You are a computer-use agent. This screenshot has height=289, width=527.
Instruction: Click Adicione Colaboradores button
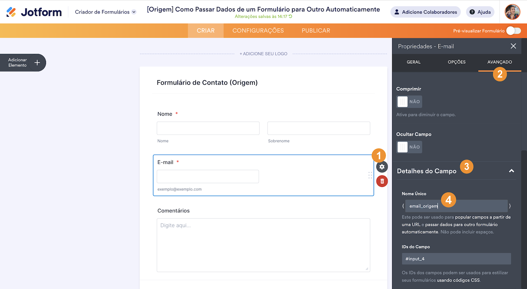click(x=425, y=12)
